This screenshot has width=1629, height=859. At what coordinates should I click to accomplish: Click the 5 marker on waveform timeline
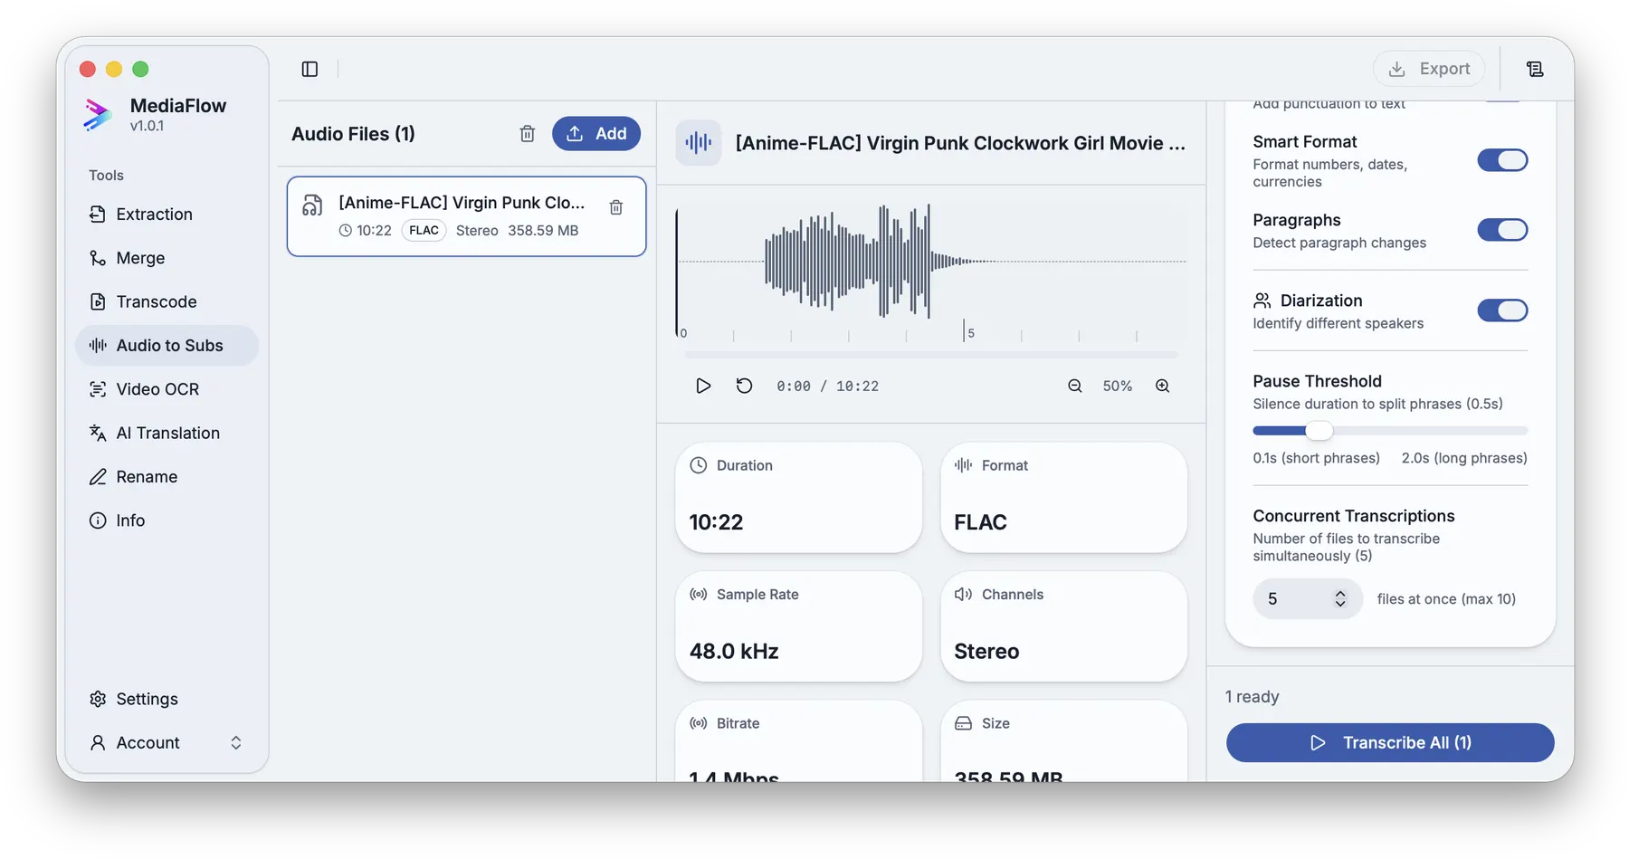971,333
